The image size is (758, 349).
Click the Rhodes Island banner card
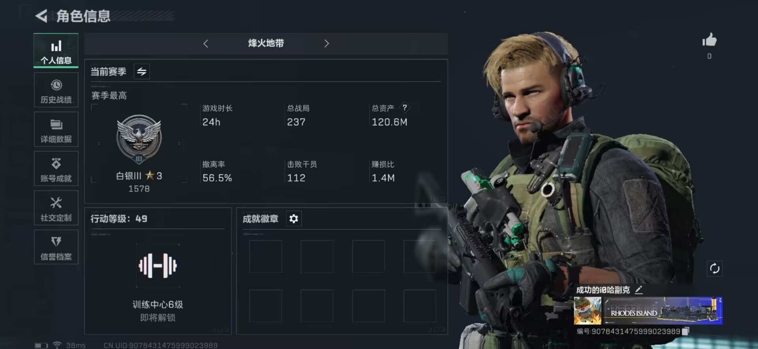tap(663, 311)
